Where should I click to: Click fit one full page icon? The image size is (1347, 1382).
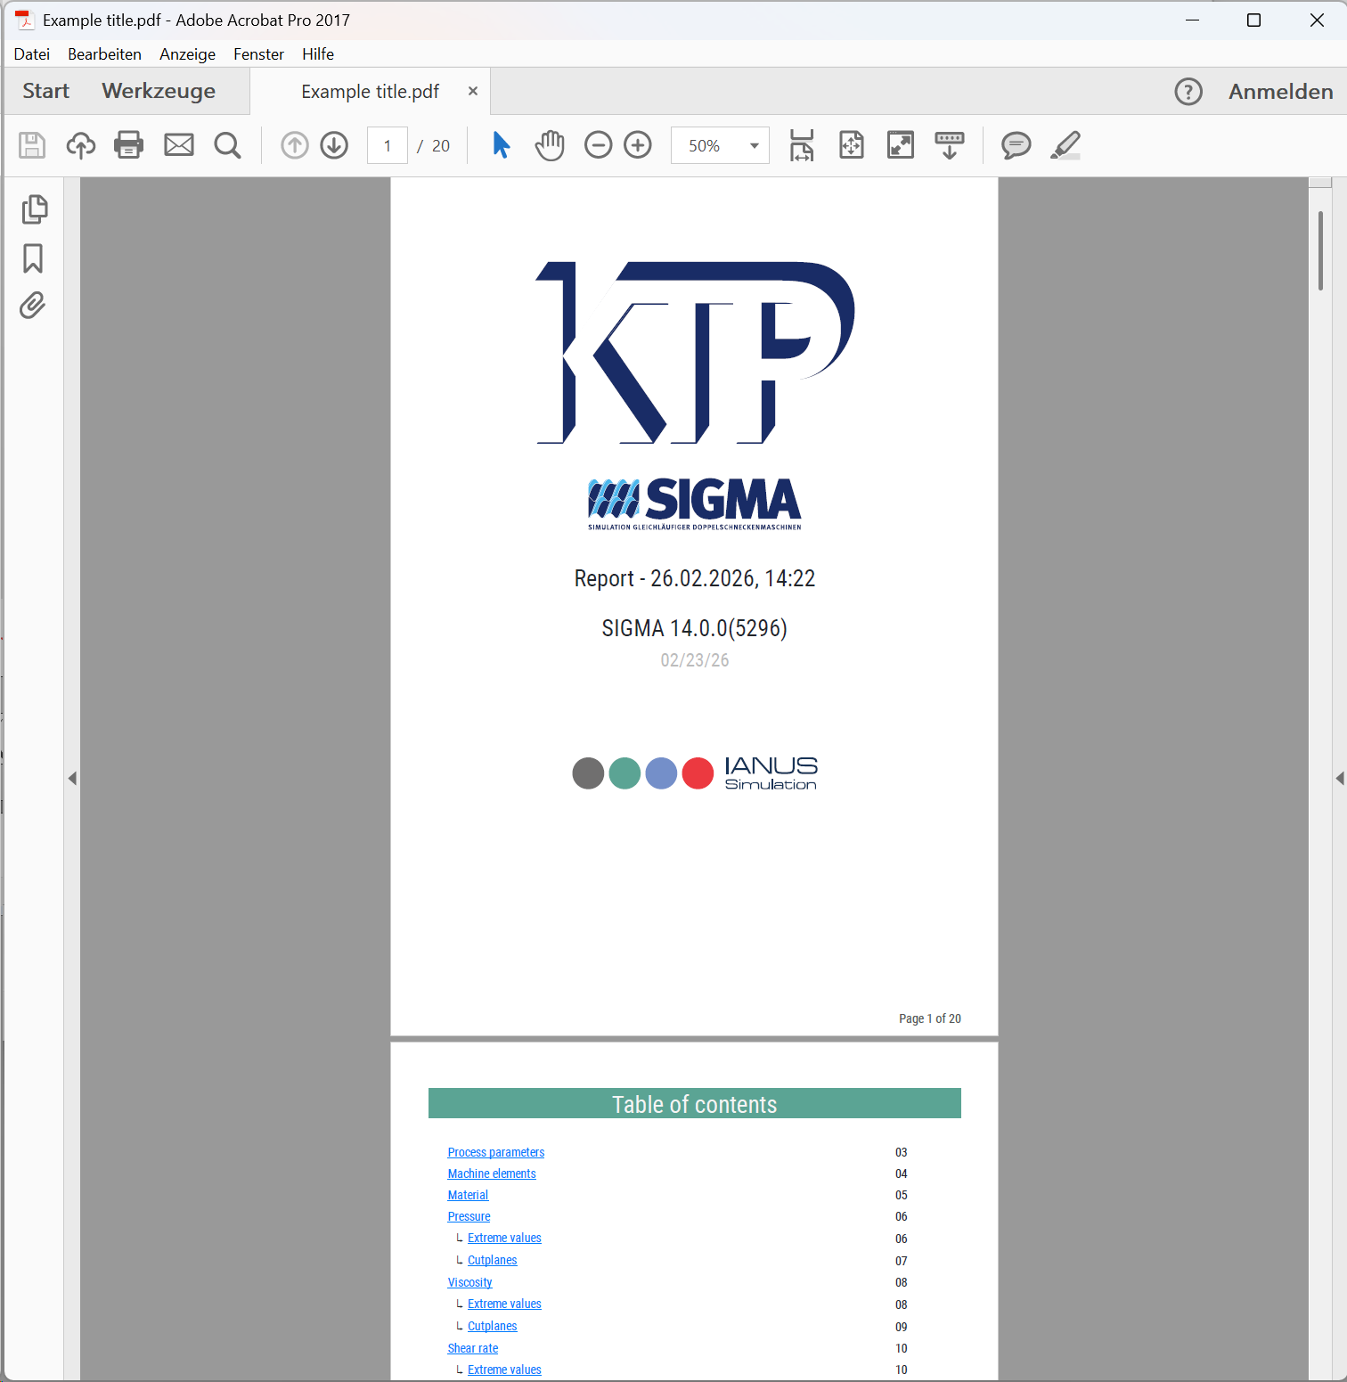coord(852,145)
